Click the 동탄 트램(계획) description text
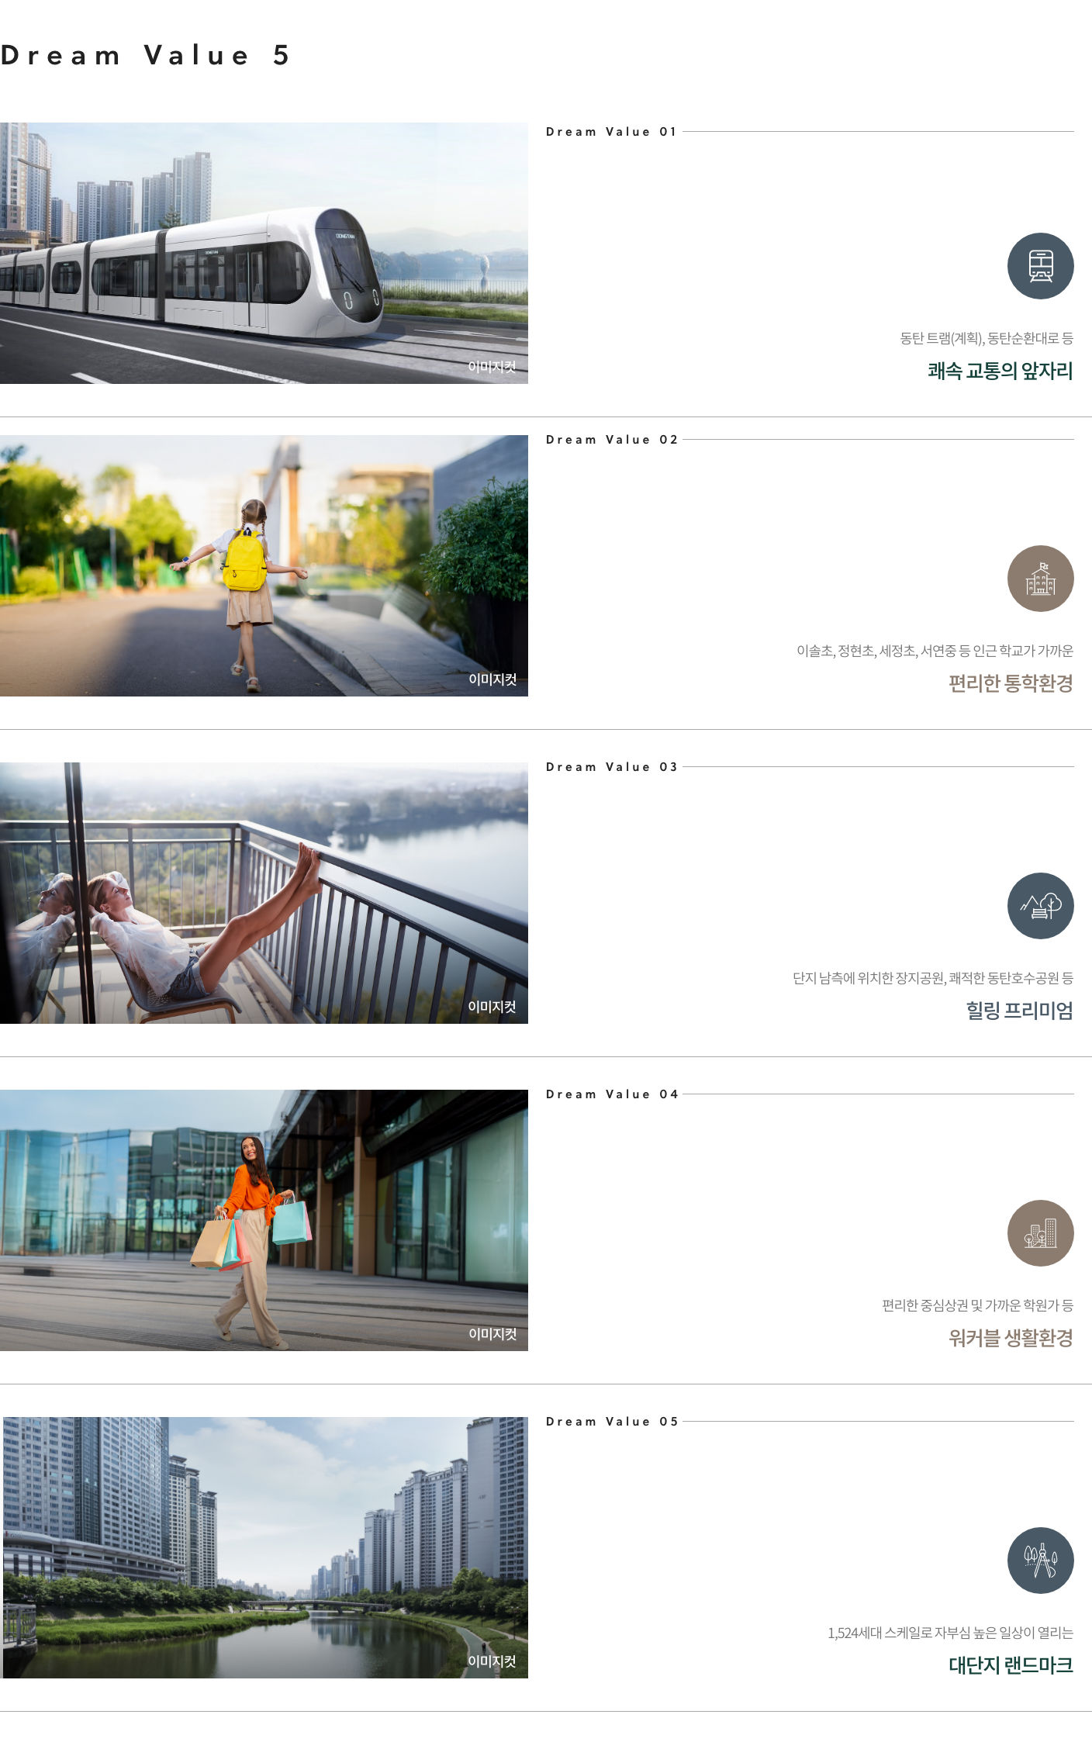This screenshot has height=1749, width=1092. pyautogui.click(x=987, y=338)
